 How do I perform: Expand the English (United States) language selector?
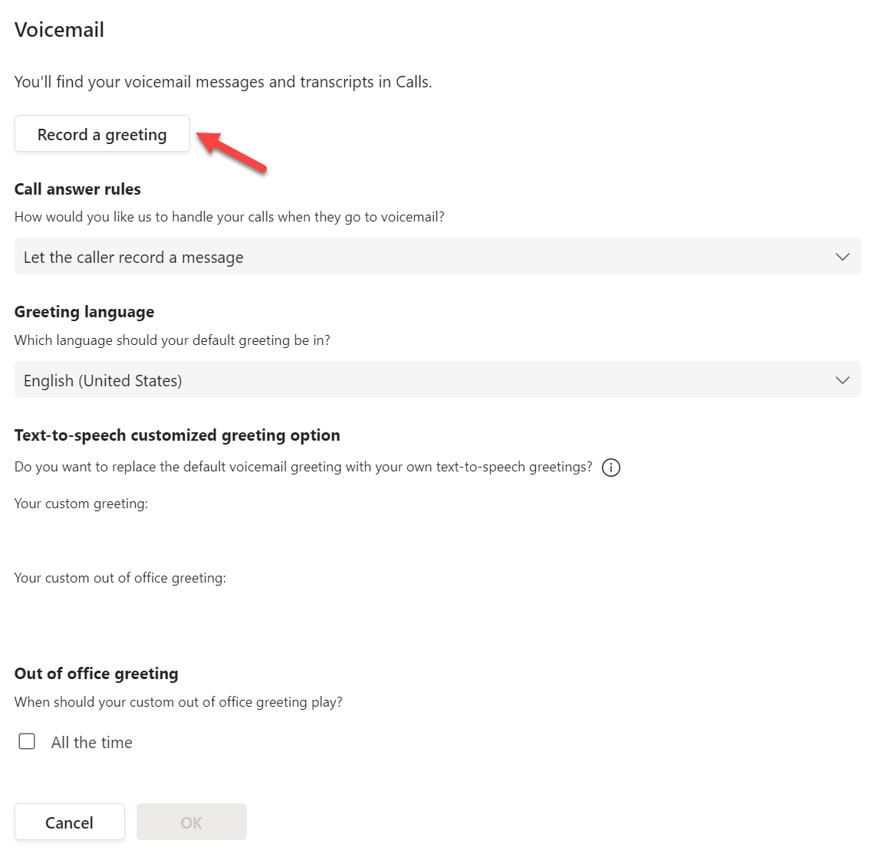(x=437, y=379)
